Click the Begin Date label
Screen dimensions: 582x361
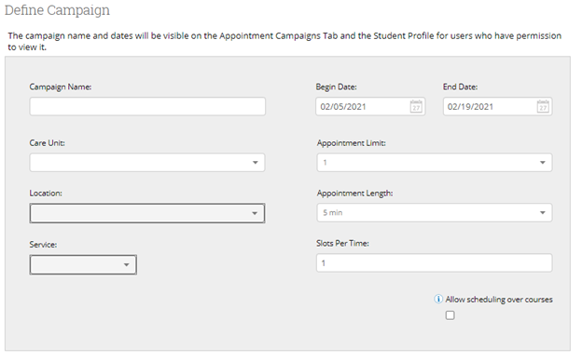(337, 87)
